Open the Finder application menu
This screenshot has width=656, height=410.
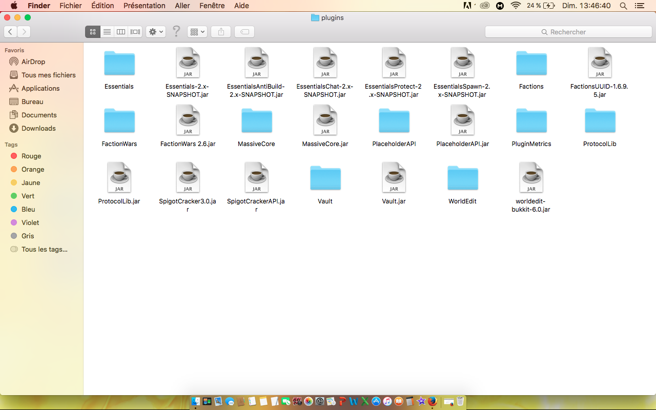(39, 6)
